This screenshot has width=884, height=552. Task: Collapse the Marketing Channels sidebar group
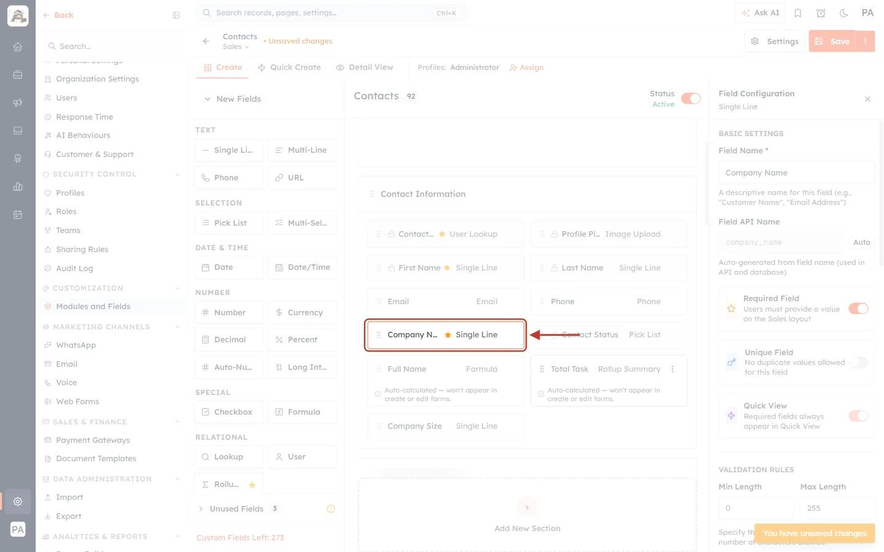pos(177,327)
